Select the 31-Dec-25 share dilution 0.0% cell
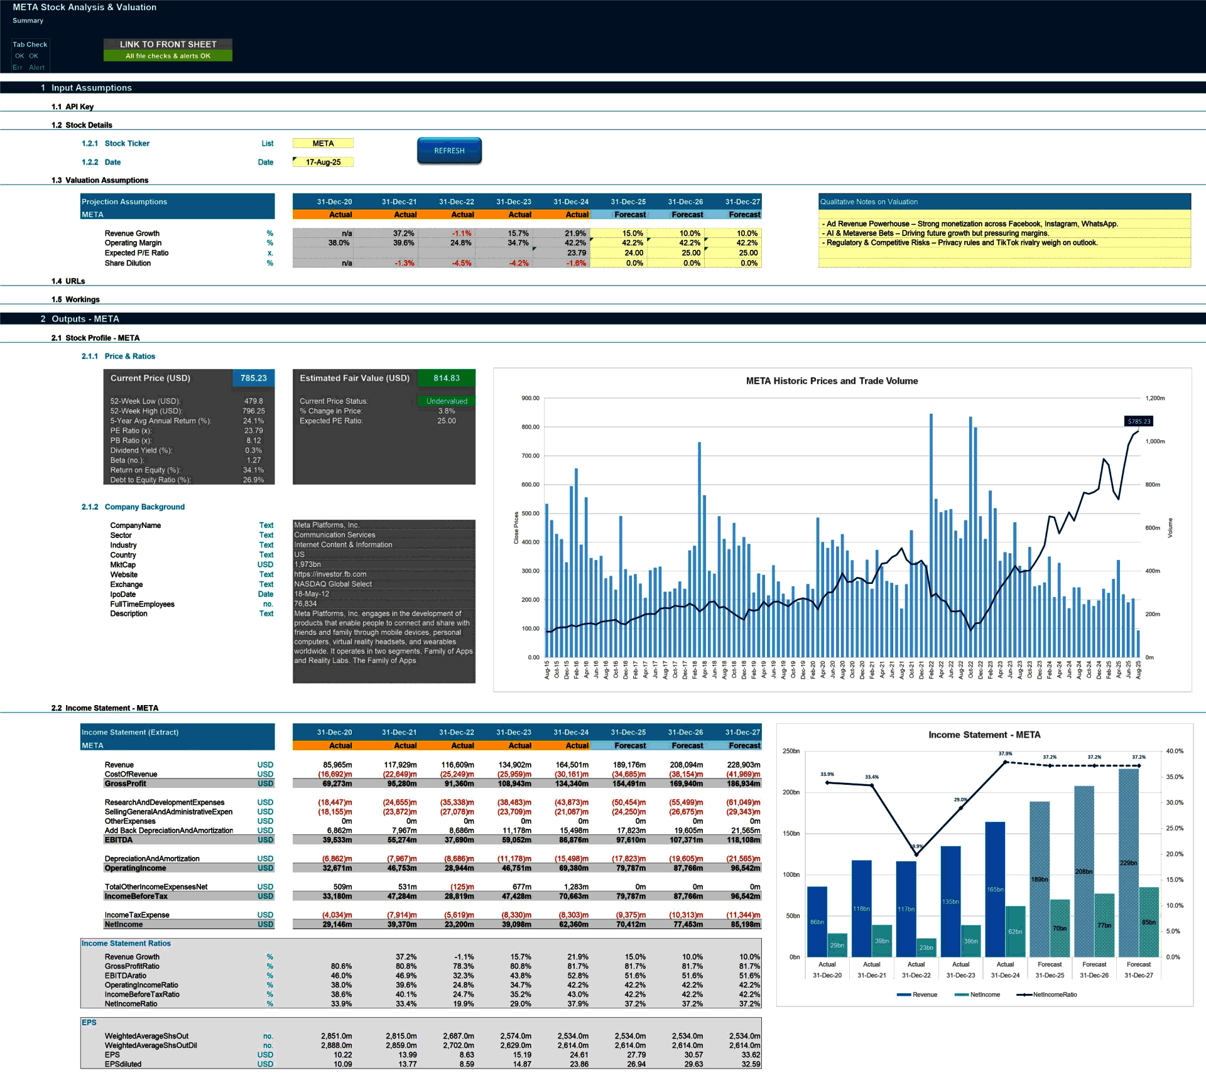Screen dimensions: 1206x1078 619,263
